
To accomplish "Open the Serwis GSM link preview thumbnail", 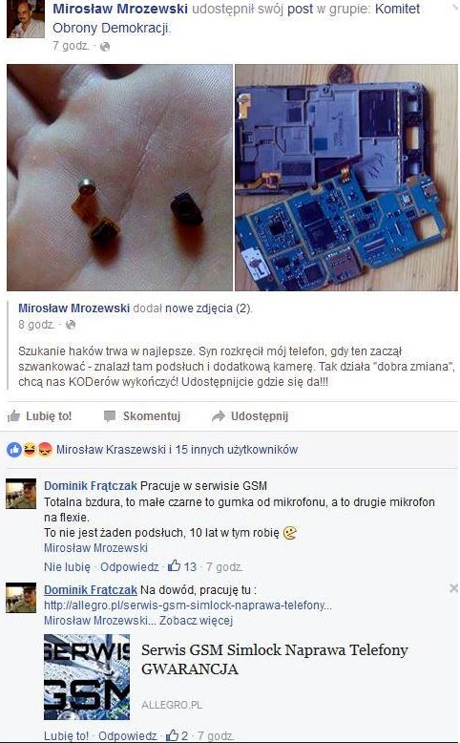I will [x=87, y=677].
